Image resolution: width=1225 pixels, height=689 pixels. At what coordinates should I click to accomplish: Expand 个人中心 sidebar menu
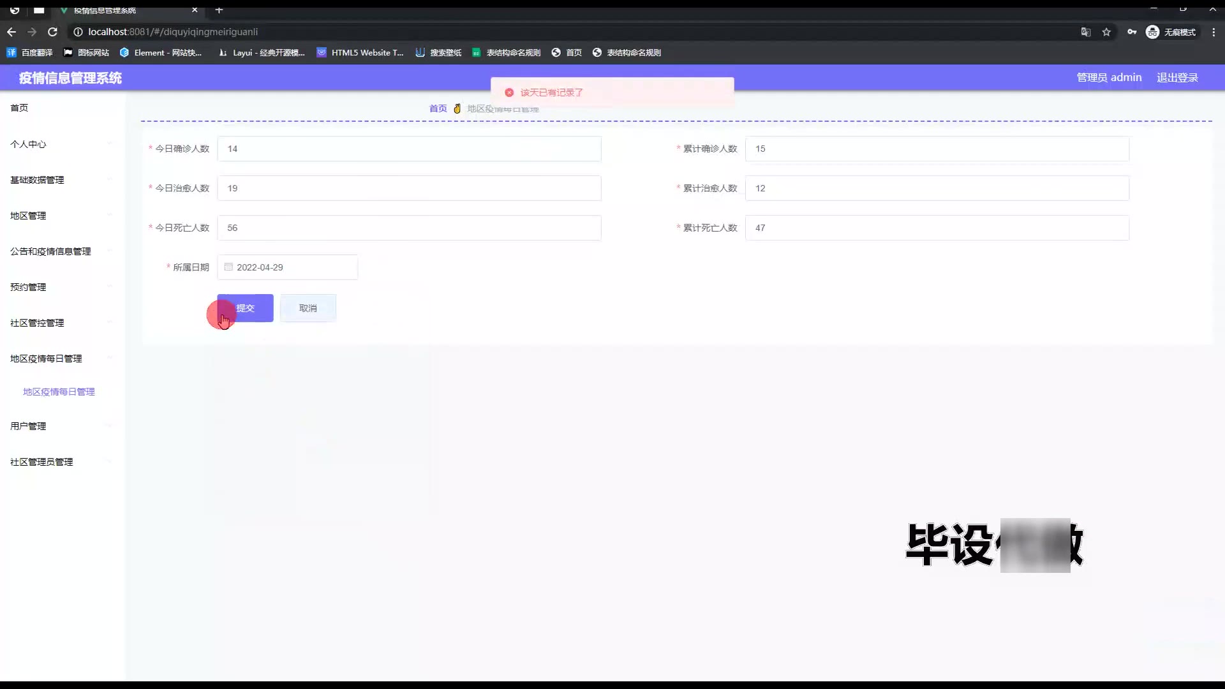[29, 144]
